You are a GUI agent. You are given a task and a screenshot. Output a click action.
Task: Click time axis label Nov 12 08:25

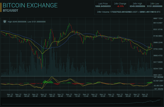52,95
